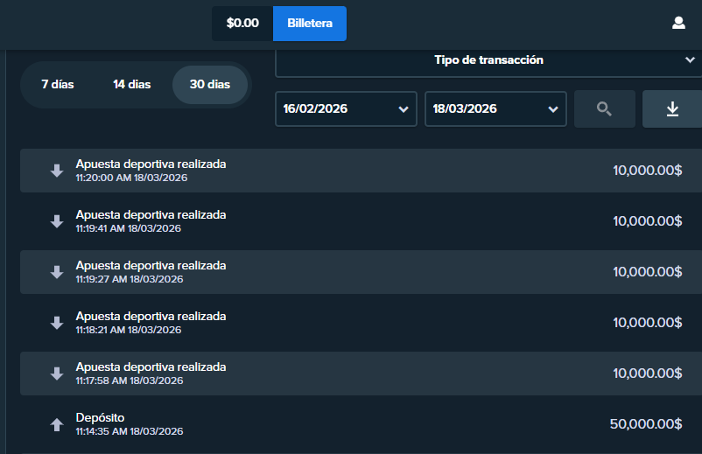Select the 14 días filter

click(131, 85)
